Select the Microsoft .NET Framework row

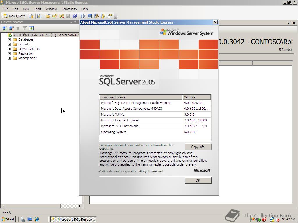[x=155, y=126]
